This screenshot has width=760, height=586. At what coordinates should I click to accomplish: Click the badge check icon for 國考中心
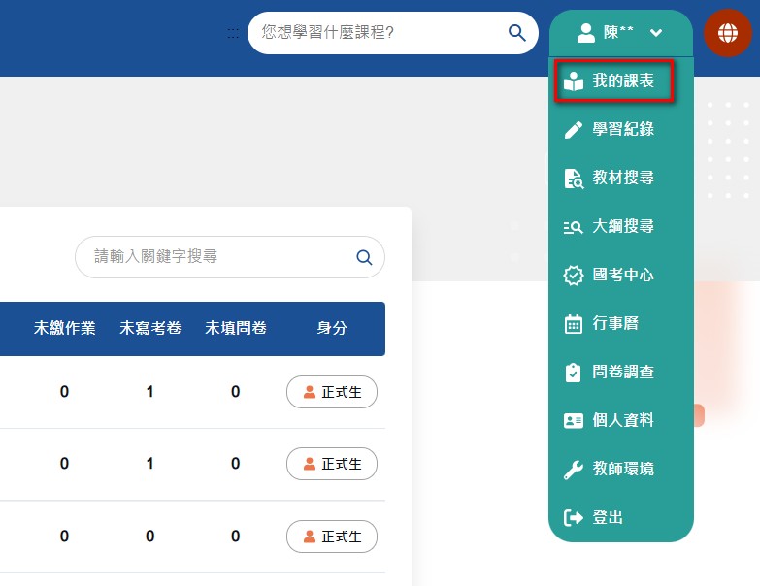pos(574,276)
